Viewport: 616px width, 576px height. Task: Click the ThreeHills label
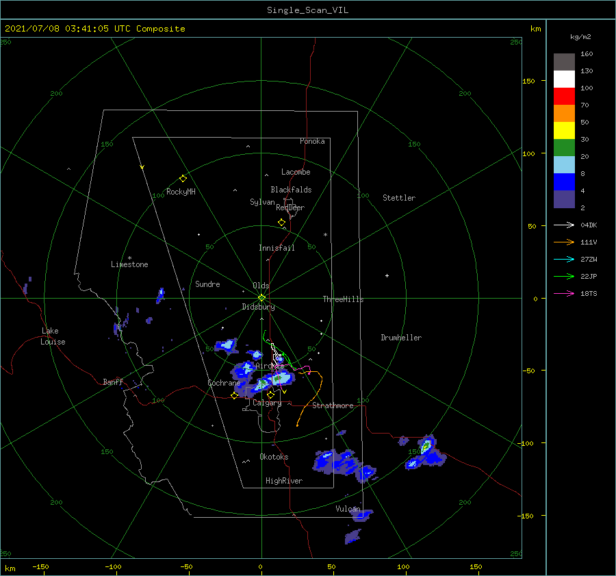click(x=343, y=299)
